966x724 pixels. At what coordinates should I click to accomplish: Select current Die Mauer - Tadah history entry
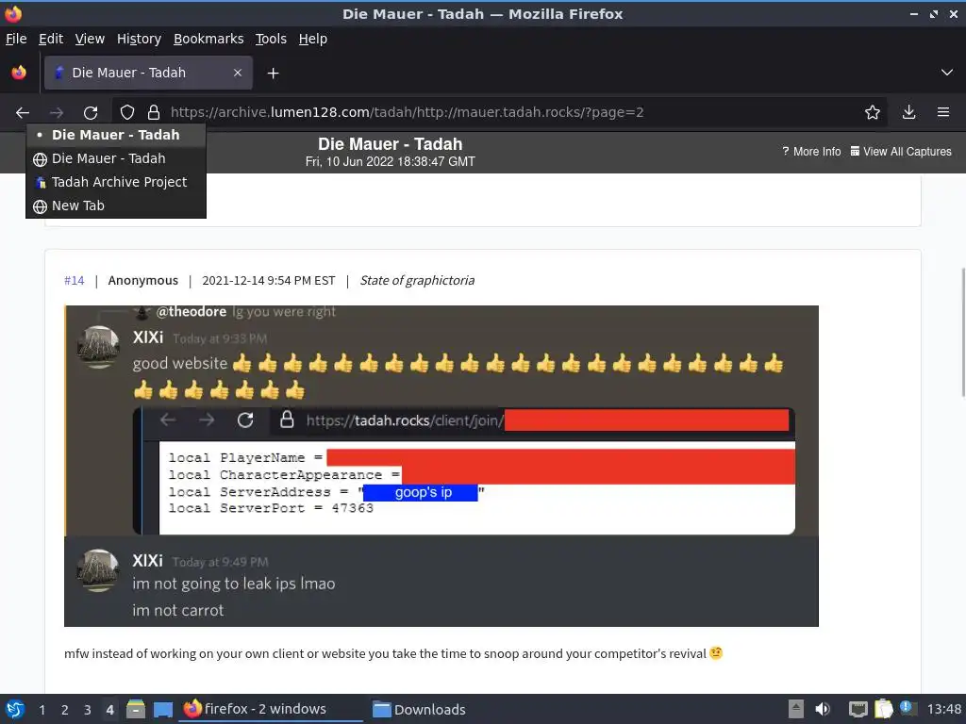116,135
